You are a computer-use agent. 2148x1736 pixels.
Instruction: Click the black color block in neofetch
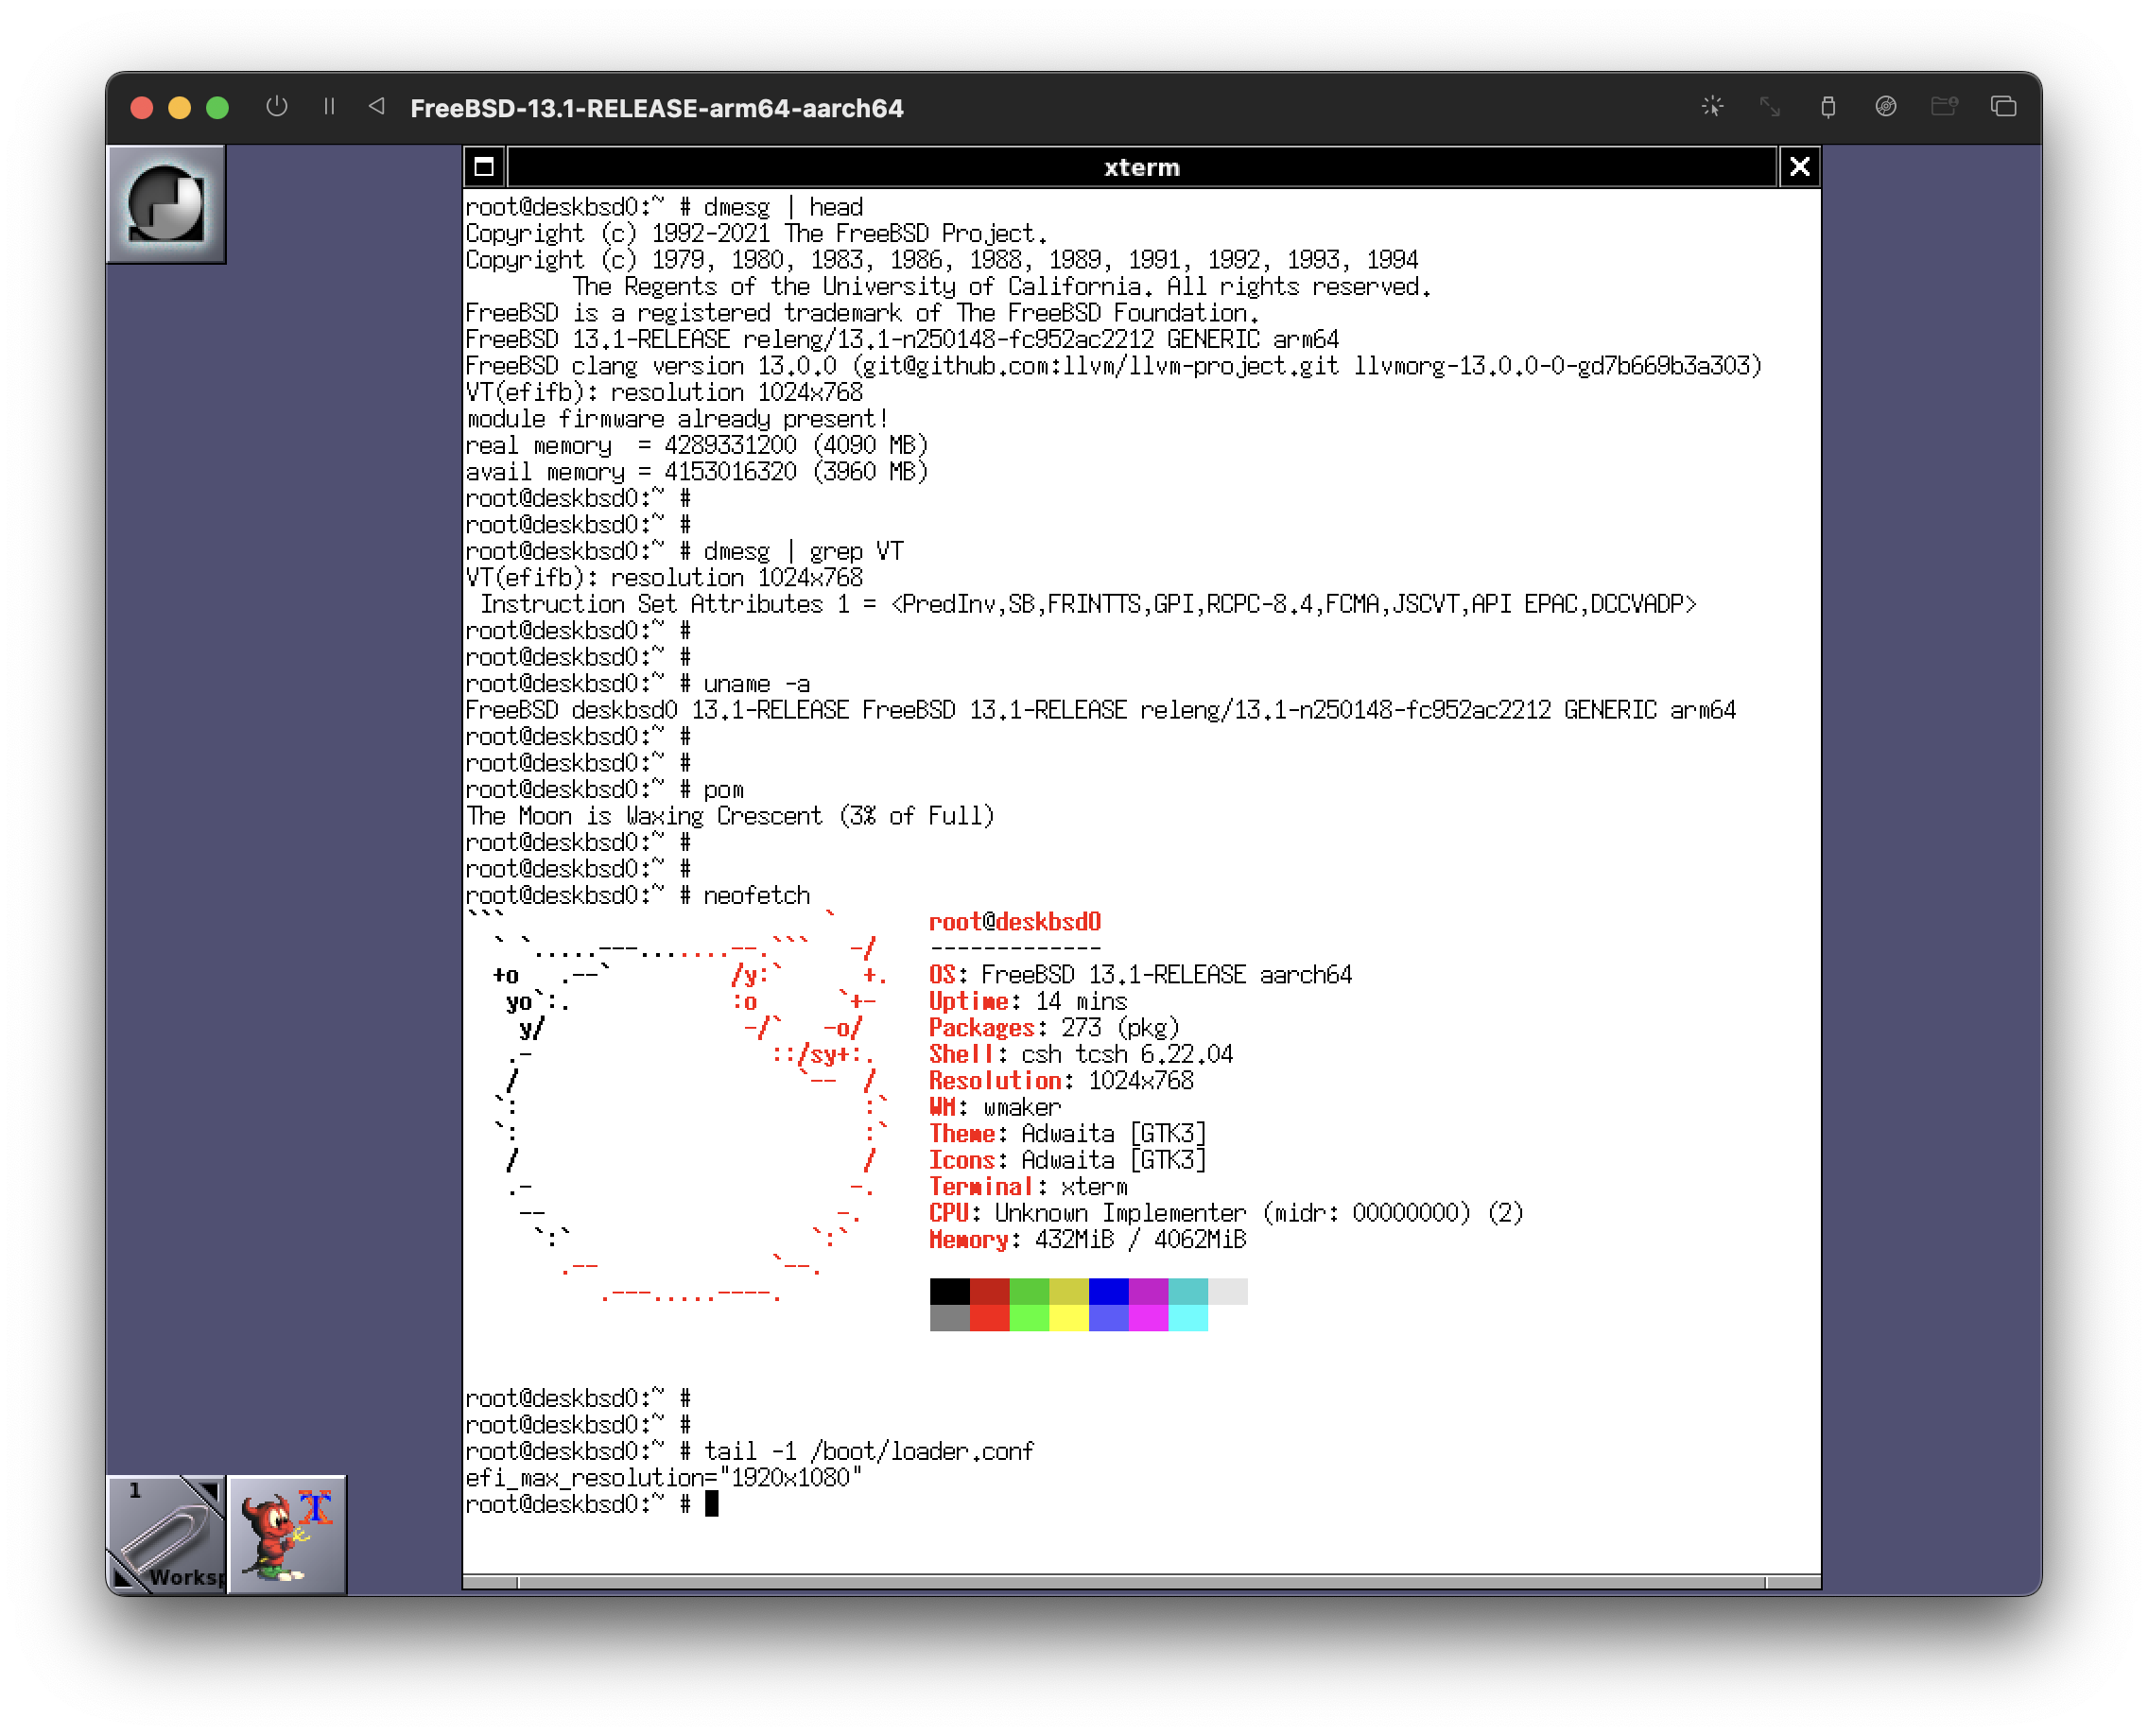pyautogui.click(x=949, y=1291)
